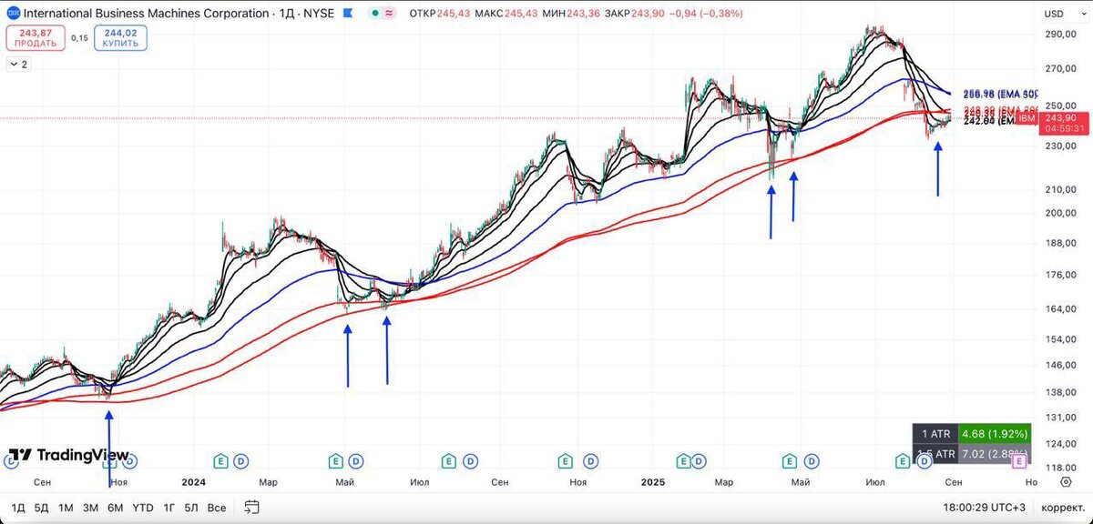Viewport: 1093px width, 524px height.
Task: Click earnings E marker above Май 2025 label
Action: point(791,460)
